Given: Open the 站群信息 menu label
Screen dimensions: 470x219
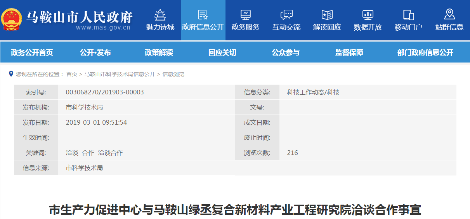Looking at the screenshot, I should point(449,27).
